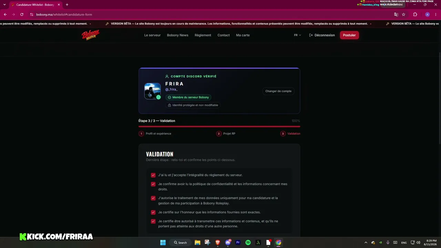
Task: Go to the Règlement page
Action: click(203, 35)
